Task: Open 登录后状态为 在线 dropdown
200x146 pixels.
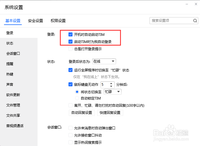Action: coord(104,61)
